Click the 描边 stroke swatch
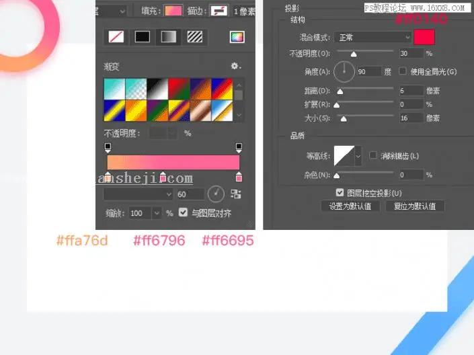The image size is (474, 355). pos(219,11)
